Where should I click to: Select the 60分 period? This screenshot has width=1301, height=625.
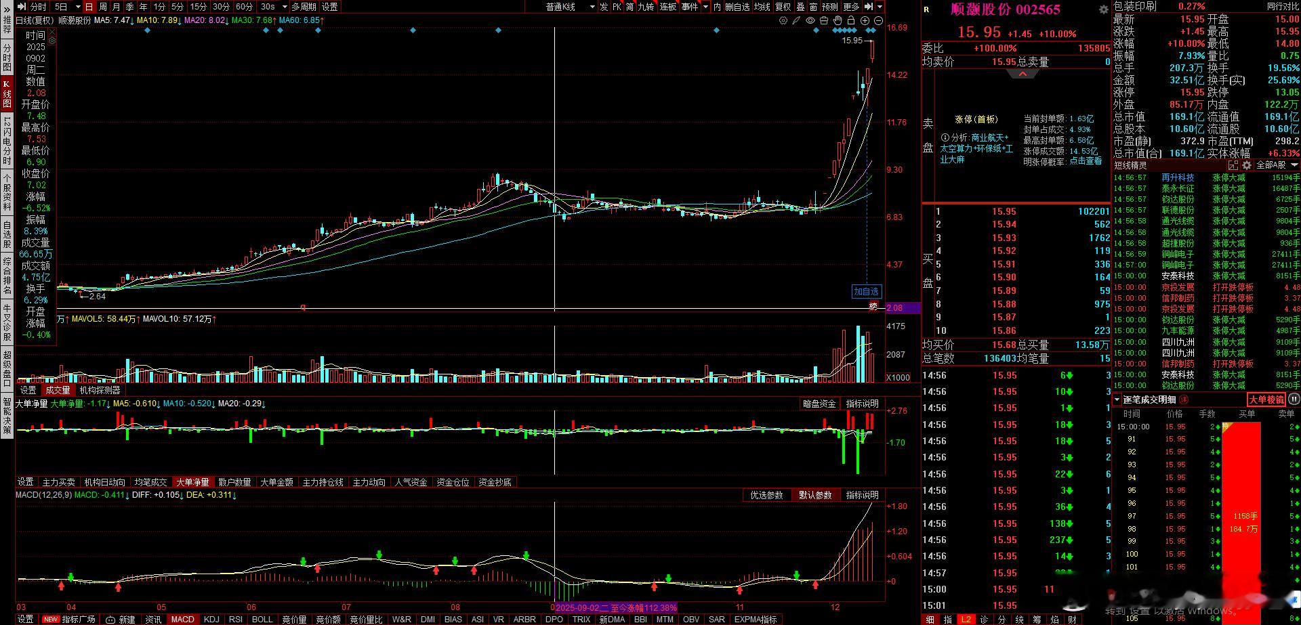tap(244, 7)
